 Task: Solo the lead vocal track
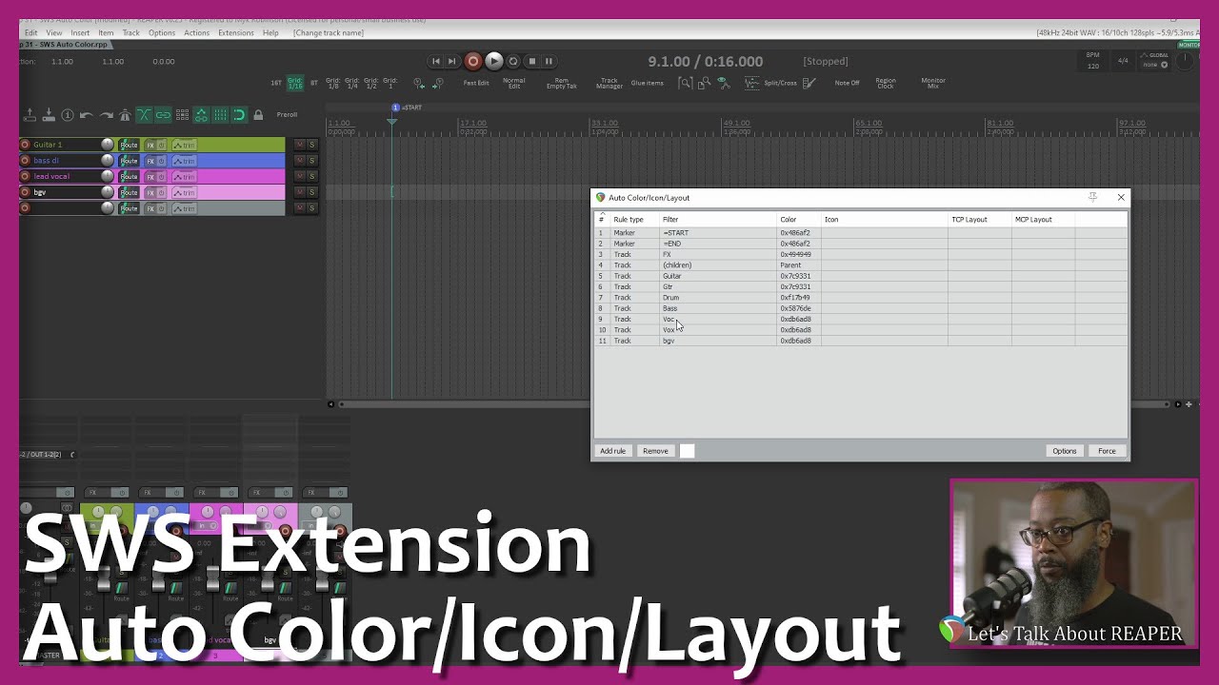click(x=311, y=176)
